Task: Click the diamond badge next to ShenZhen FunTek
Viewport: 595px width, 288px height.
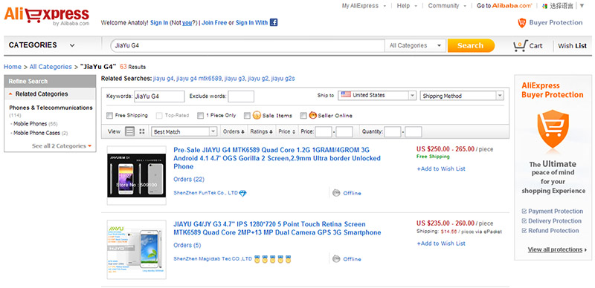Action: click(243, 193)
